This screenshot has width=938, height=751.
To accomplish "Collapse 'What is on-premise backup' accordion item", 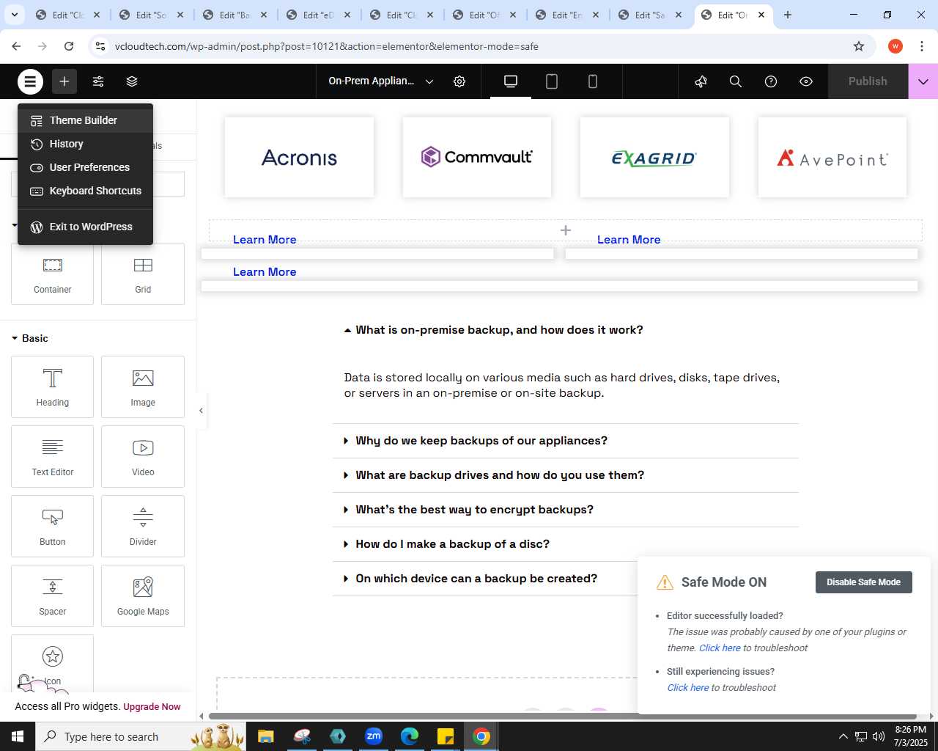I will (x=566, y=330).
